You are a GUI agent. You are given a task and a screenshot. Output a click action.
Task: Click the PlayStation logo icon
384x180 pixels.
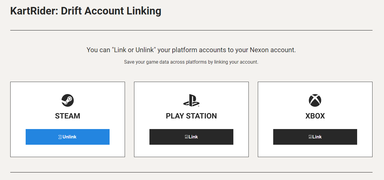(191, 100)
